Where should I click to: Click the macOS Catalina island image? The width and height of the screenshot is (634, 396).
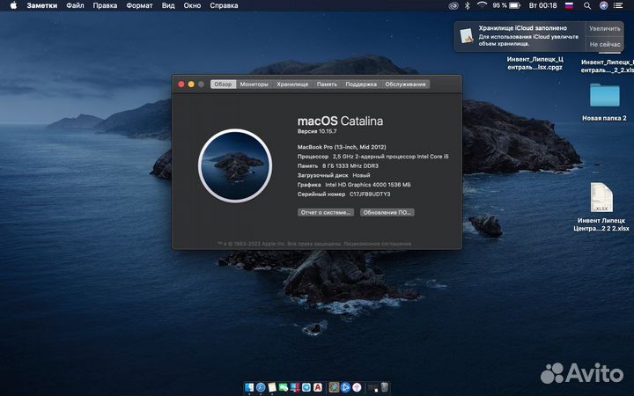tap(235, 165)
